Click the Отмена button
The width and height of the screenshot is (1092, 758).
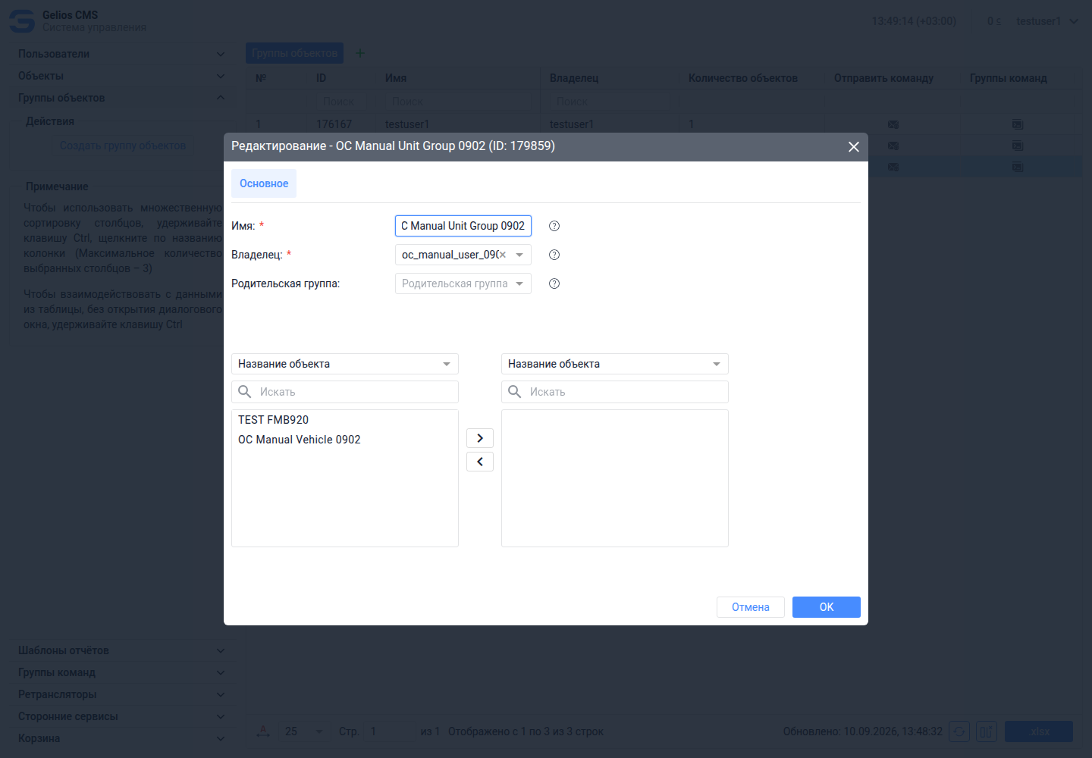pos(751,607)
